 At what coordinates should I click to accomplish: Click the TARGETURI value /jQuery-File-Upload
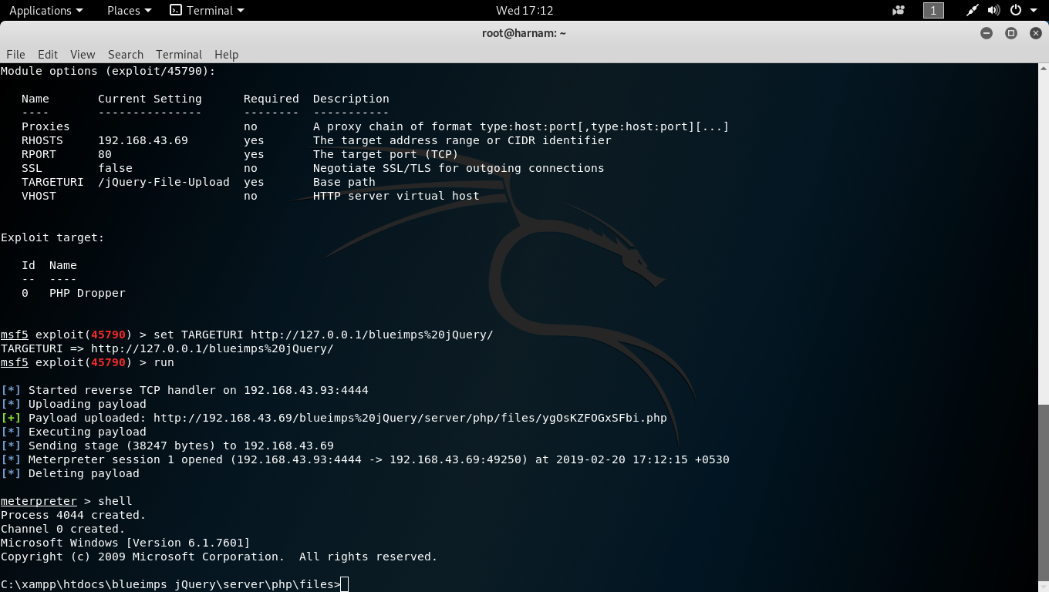pyautogui.click(x=164, y=182)
